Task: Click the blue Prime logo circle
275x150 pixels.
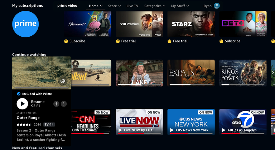Action: (25, 24)
